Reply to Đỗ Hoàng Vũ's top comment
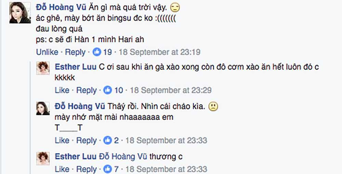The width and height of the screenshot is (342, 174). coord(75,52)
